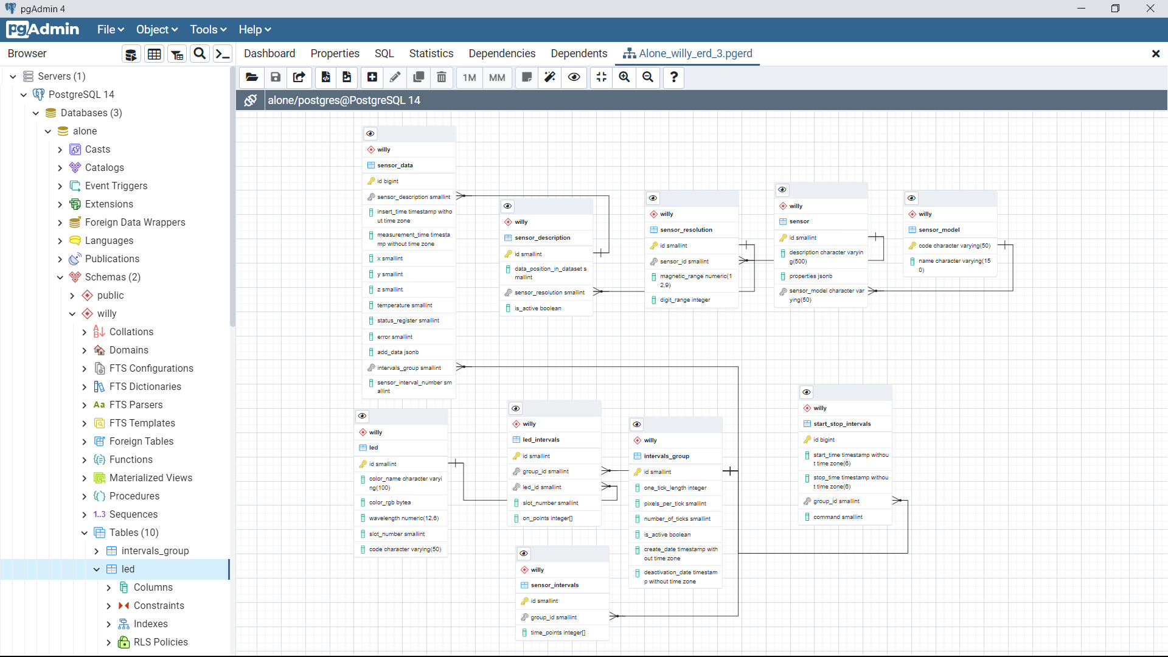Download the ERD diagram as an image
The width and height of the screenshot is (1168, 657).
tap(347, 77)
